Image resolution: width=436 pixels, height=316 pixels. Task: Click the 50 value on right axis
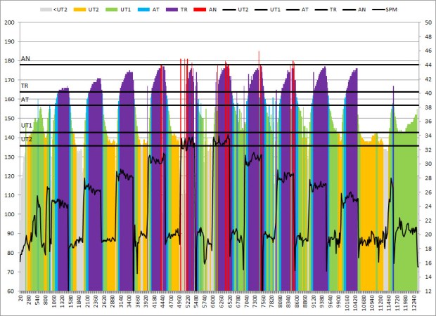click(428, 22)
